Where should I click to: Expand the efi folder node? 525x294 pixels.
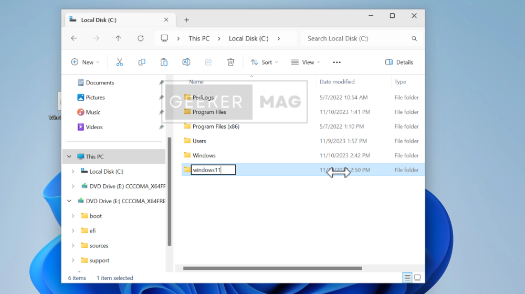coord(73,230)
